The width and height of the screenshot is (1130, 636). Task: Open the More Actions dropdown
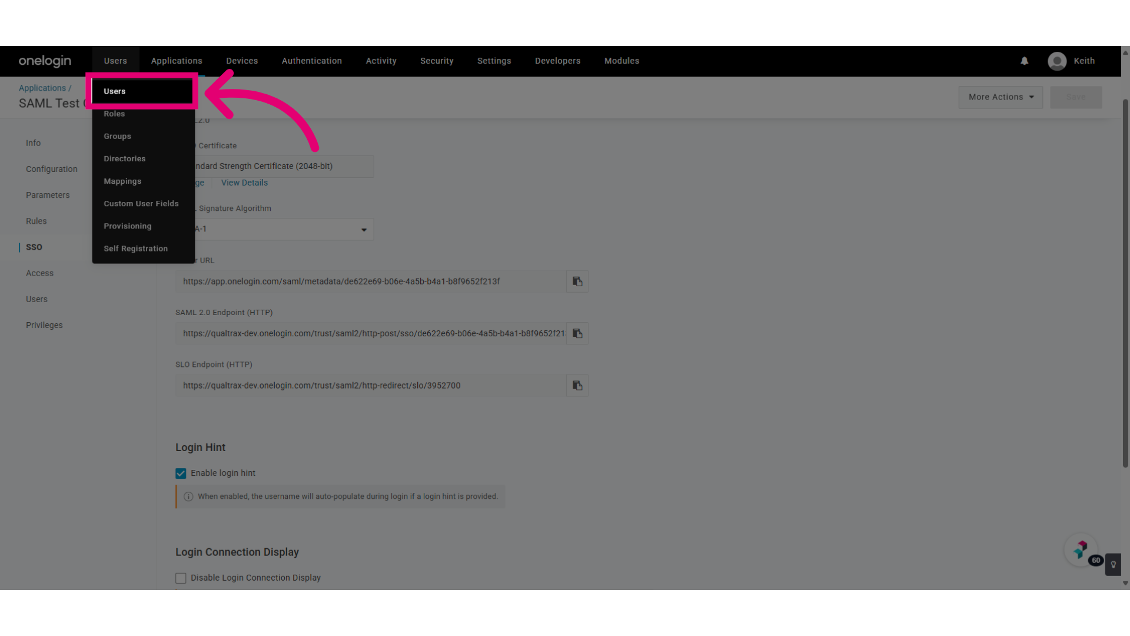(x=1001, y=97)
